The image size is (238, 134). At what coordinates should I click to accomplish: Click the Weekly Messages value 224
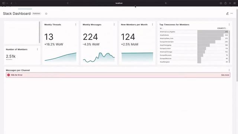(90, 37)
